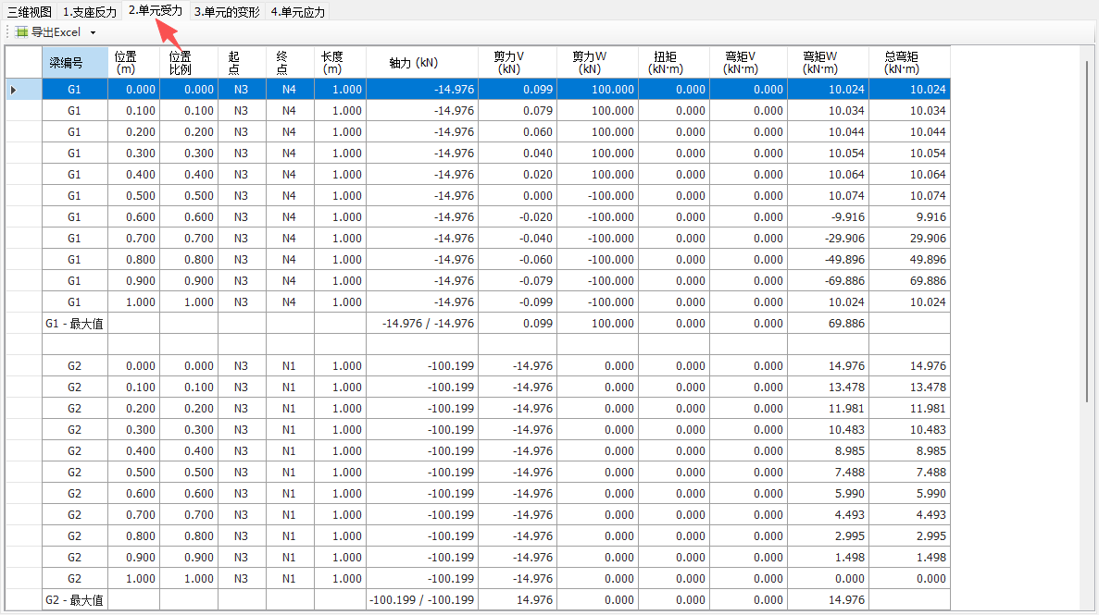The width and height of the screenshot is (1099, 615).
Task: Click the 位置比例 column header
Action: [x=189, y=62]
